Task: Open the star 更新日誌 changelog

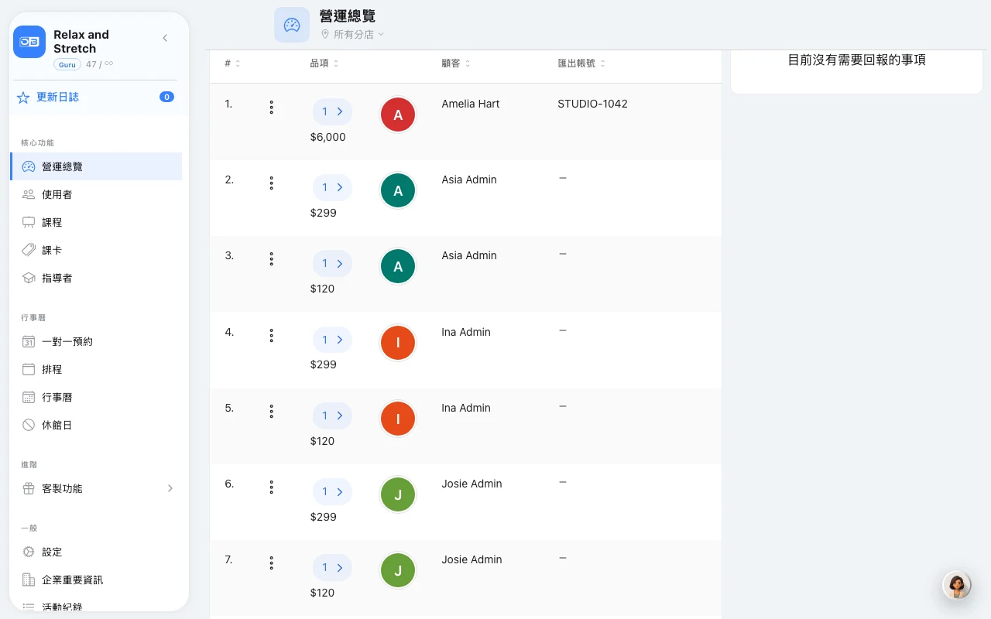Action: point(94,97)
